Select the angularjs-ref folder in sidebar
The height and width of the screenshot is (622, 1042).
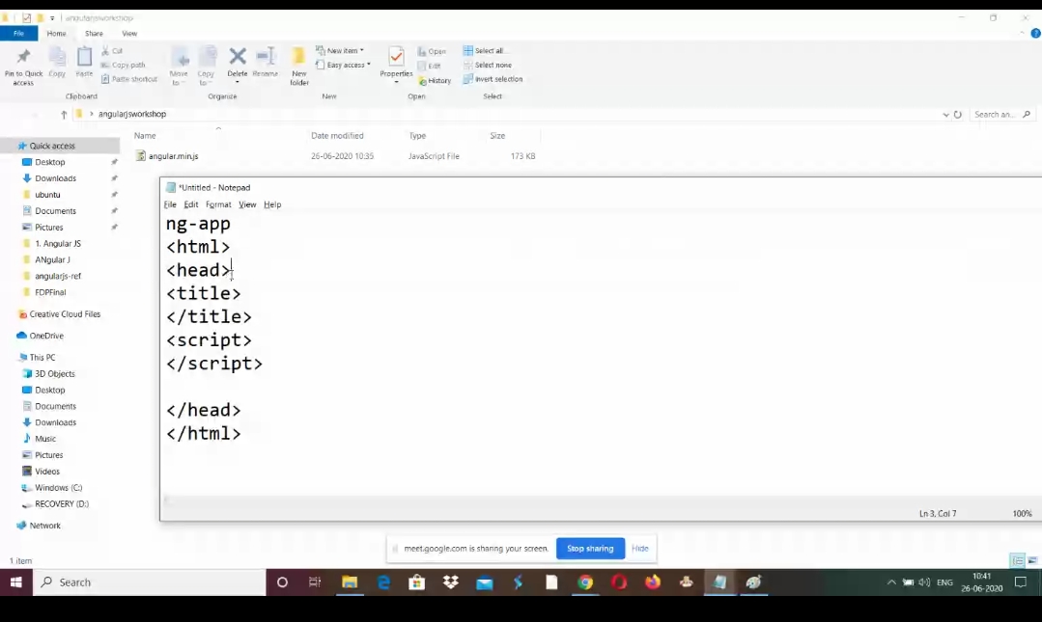[58, 276]
